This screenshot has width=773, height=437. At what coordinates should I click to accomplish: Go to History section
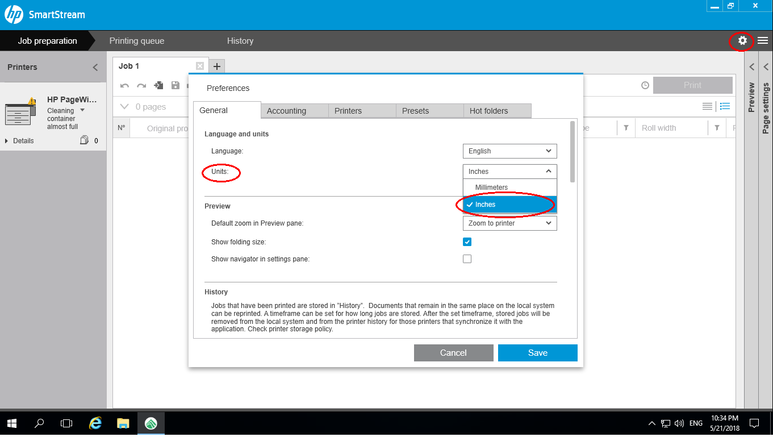[240, 41]
